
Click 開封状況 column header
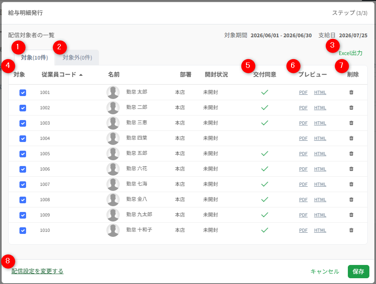[x=216, y=75]
